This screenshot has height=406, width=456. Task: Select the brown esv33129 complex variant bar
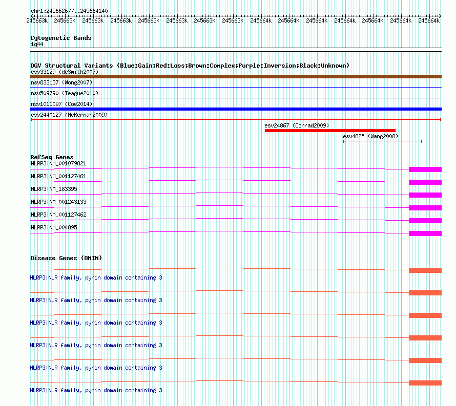236,77
